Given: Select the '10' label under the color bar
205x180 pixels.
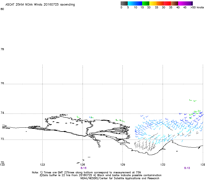Looking at the screenshot, I should point(135,7).
